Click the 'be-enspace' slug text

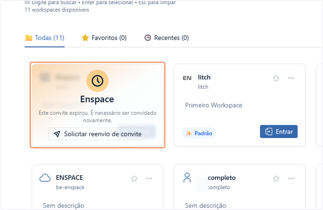click(70, 187)
